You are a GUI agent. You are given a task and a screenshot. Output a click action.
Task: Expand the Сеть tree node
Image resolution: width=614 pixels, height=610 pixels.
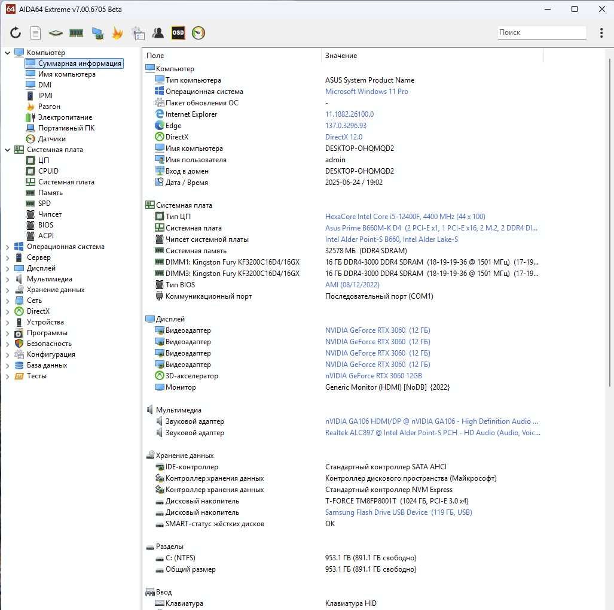pos(7,301)
